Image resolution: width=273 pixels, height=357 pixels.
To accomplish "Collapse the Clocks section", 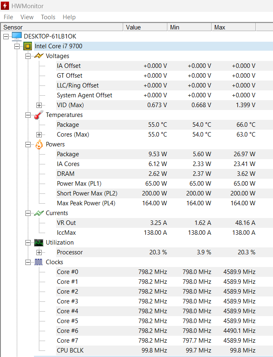I will coord(28,263).
